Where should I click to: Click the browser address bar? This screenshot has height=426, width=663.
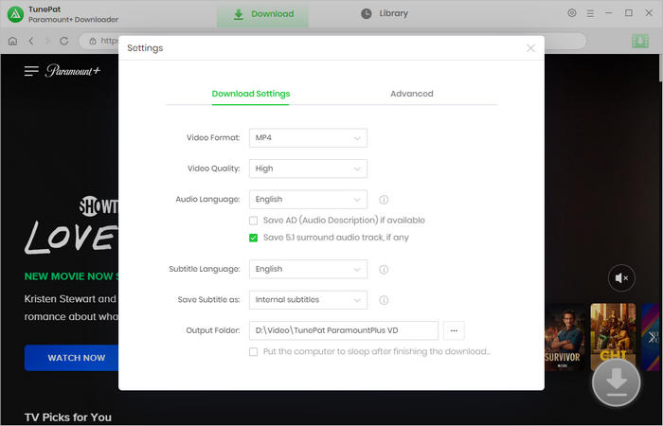(x=331, y=41)
